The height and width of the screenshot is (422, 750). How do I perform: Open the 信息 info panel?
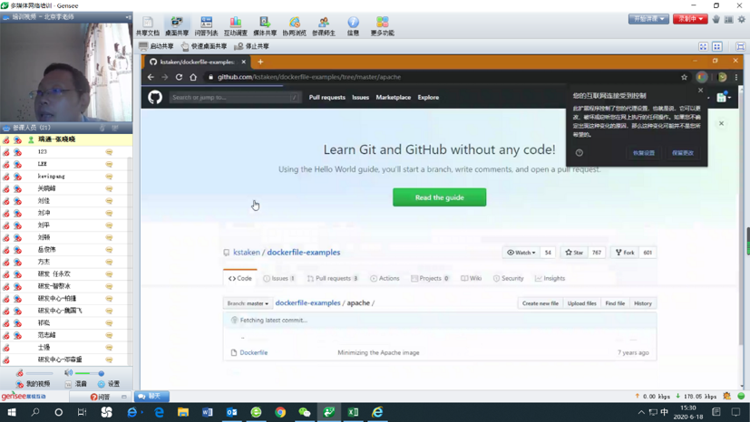(x=353, y=25)
